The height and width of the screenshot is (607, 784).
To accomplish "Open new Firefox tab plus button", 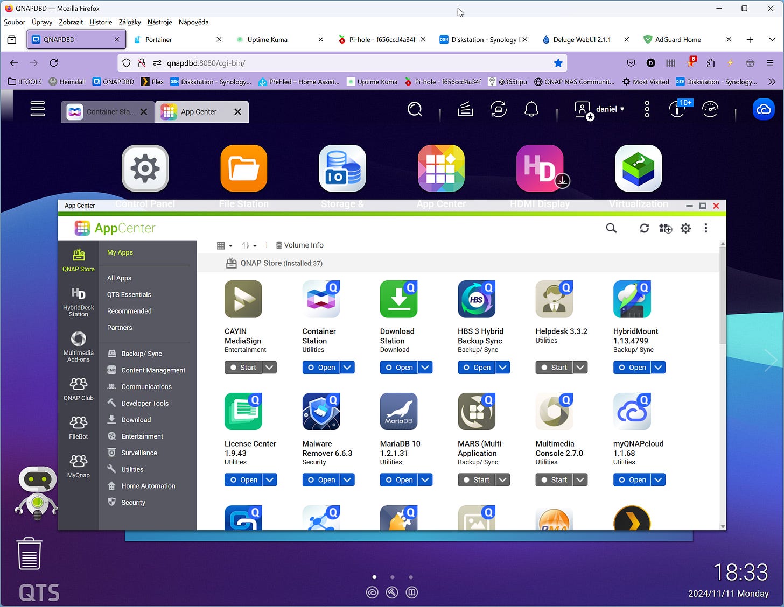I will tap(750, 39).
